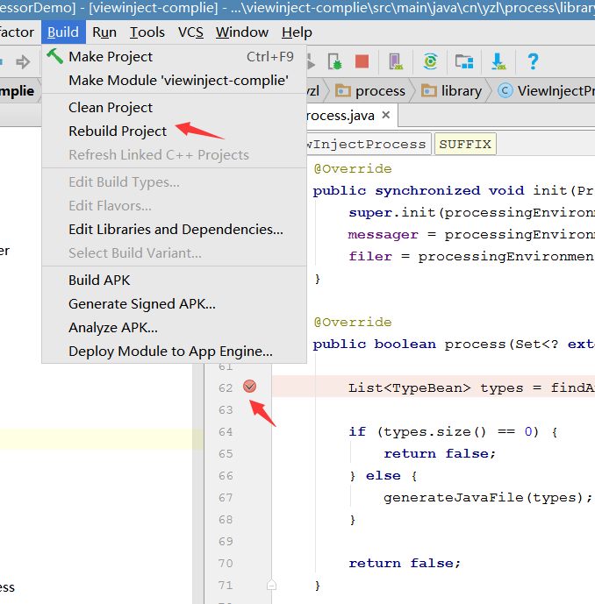The width and height of the screenshot is (595, 604).
Task: Click 'return false;' on line 65
Action: 440,454
